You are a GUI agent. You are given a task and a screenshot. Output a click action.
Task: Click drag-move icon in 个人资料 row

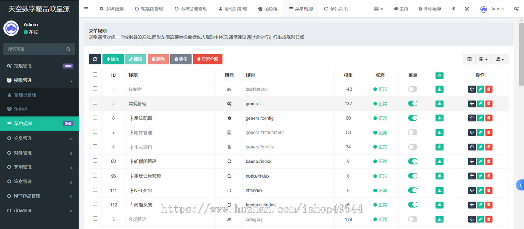[x=472, y=147]
